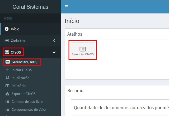The image size is (169, 116).
Task: Open the Relatório menu entry
Action: tap(18, 86)
